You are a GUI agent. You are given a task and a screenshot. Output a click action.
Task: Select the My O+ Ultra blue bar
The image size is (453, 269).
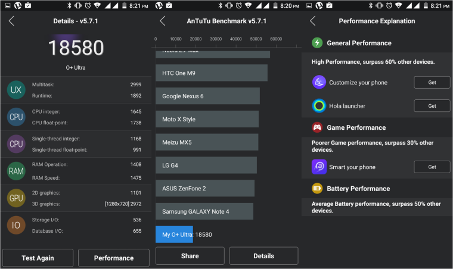(x=174, y=234)
